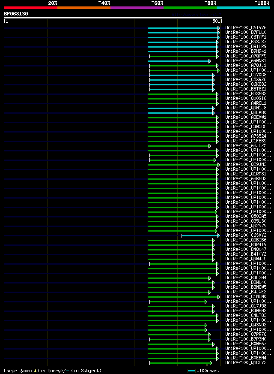274x374 pixels.
Task: Click the UniRef100_Q17J58 label
Action: (x=246, y=306)
